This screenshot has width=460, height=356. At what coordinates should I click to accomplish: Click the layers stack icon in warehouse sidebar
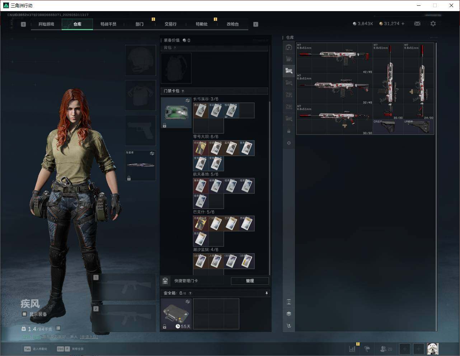tap(289, 314)
